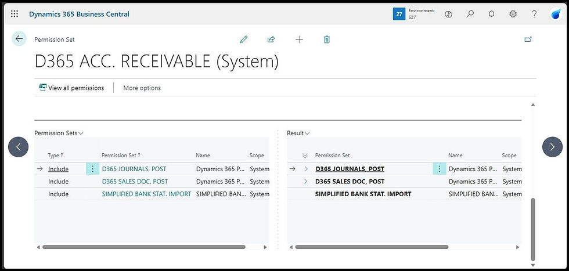
Task: Expand the Result section dropdown
Action: 298,133
